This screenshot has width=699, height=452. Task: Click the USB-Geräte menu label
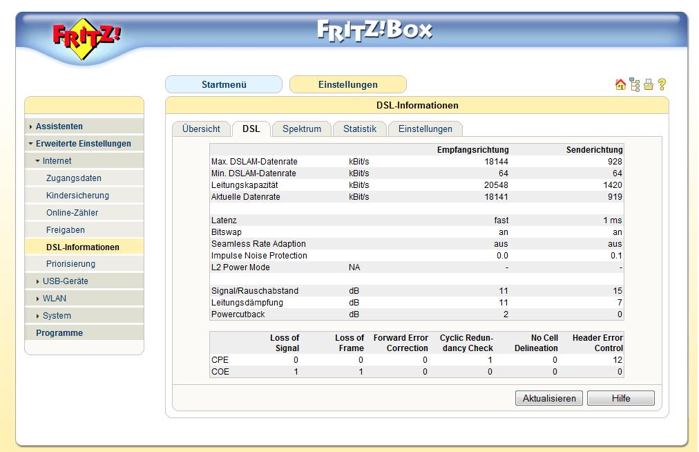point(66,281)
